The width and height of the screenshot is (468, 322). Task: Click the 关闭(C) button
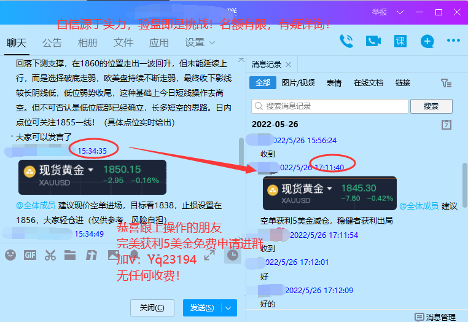pyautogui.click(x=152, y=308)
